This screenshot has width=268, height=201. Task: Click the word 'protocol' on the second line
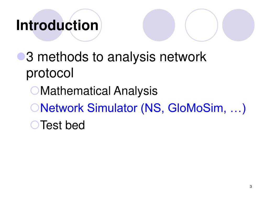pyautogui.click(x=50, y=73)
